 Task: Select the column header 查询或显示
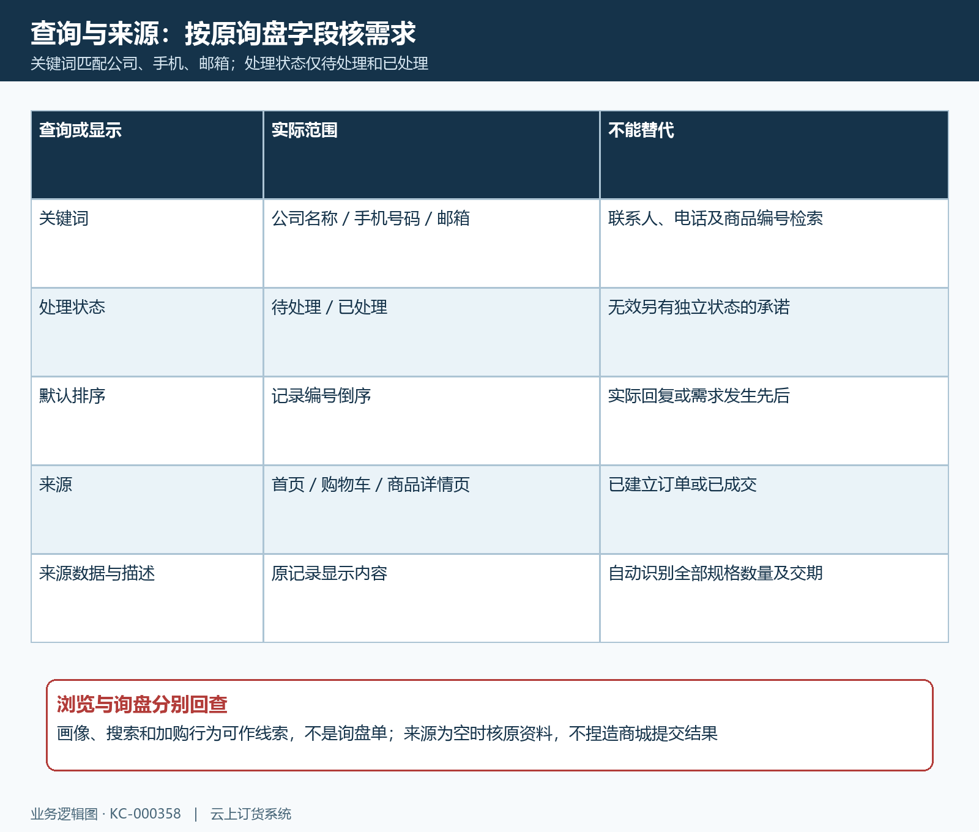point(147,155)
